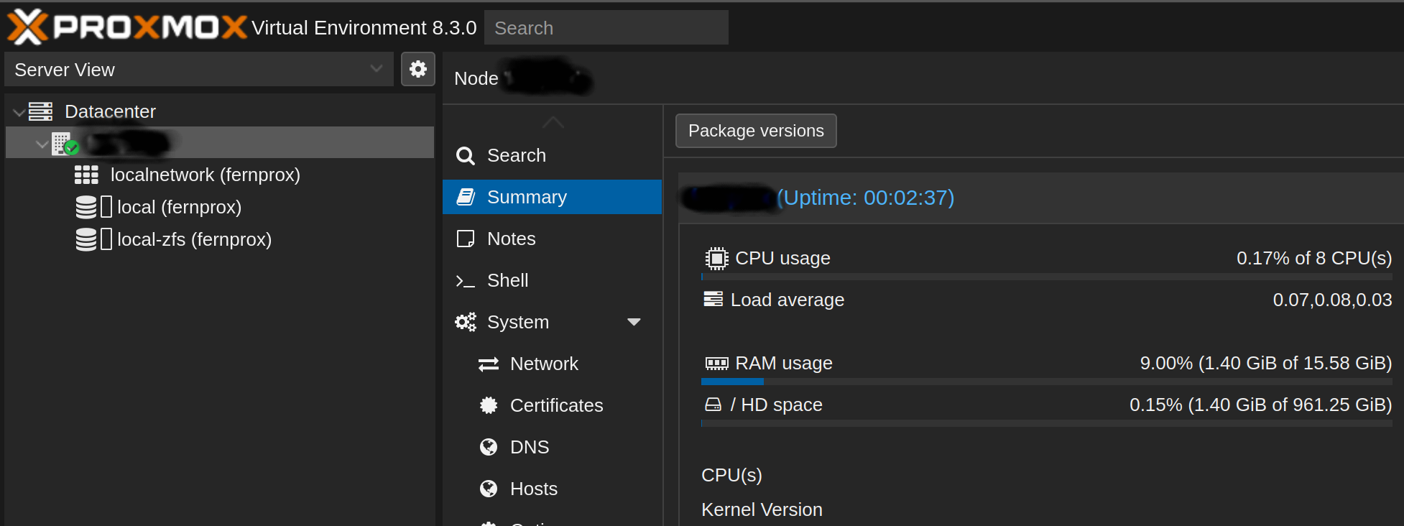Click the Node title in header
The image size is (1404, 526).
pos(476,78)
